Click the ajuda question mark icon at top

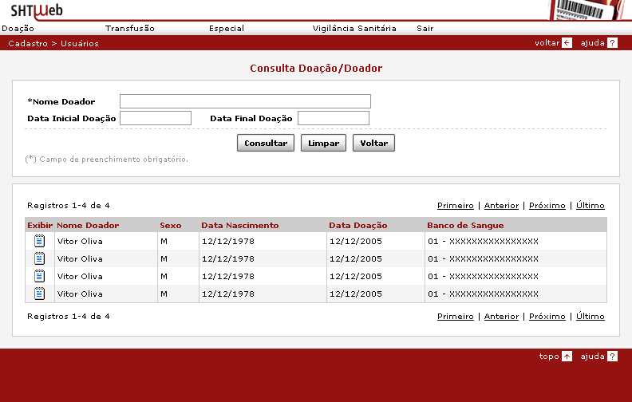click(x=612, y=43)
